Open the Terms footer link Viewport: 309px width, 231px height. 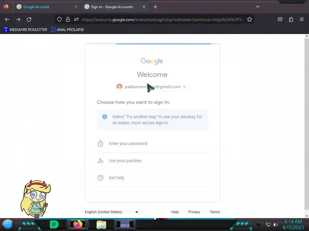click(x=215, y=212)
